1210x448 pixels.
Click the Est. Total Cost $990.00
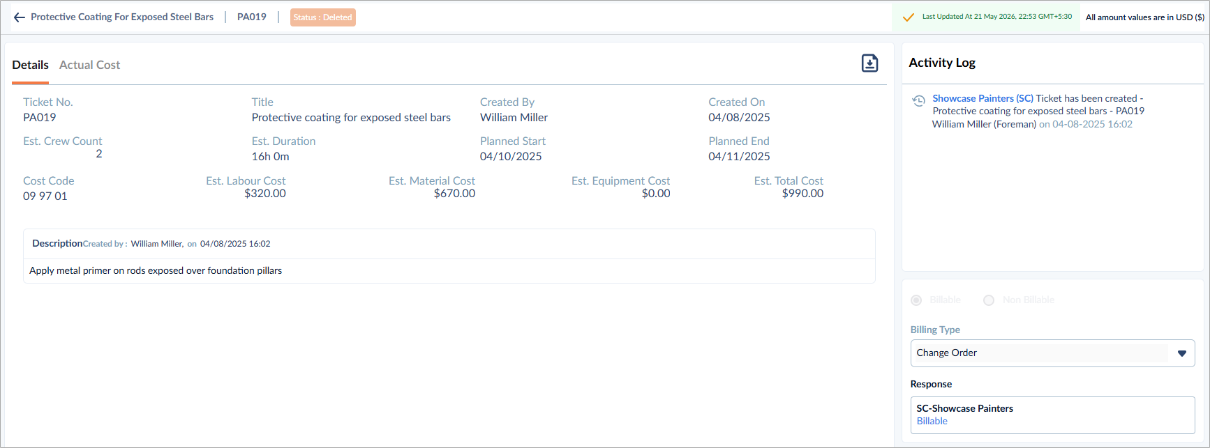pyautogui.click(x=802, y=193)
